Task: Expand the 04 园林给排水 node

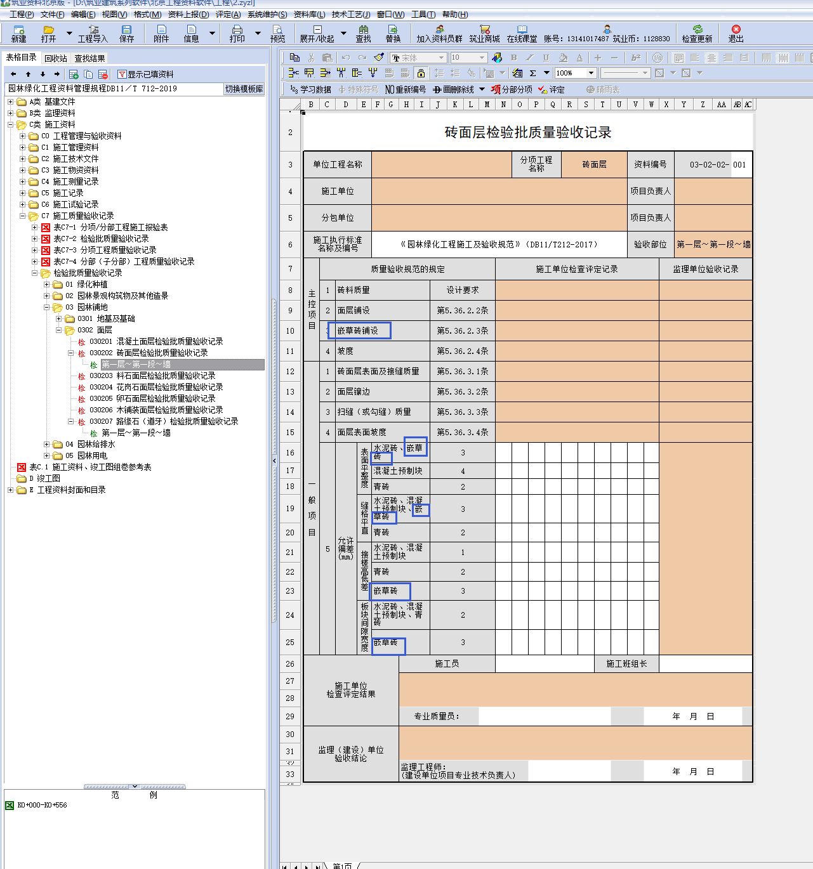Action: point(46,444)
